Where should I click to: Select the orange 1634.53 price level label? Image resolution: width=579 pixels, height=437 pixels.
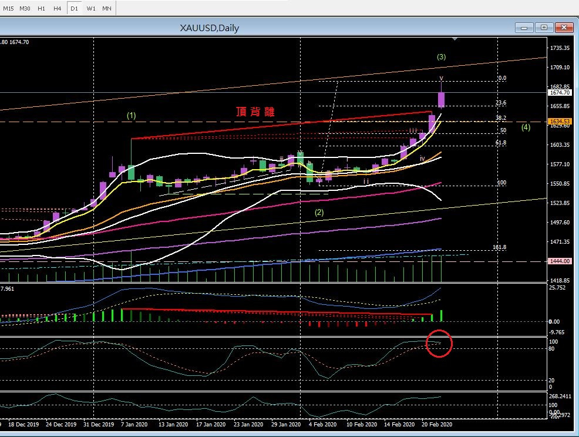pyautogui.click(x=559, y=121)
